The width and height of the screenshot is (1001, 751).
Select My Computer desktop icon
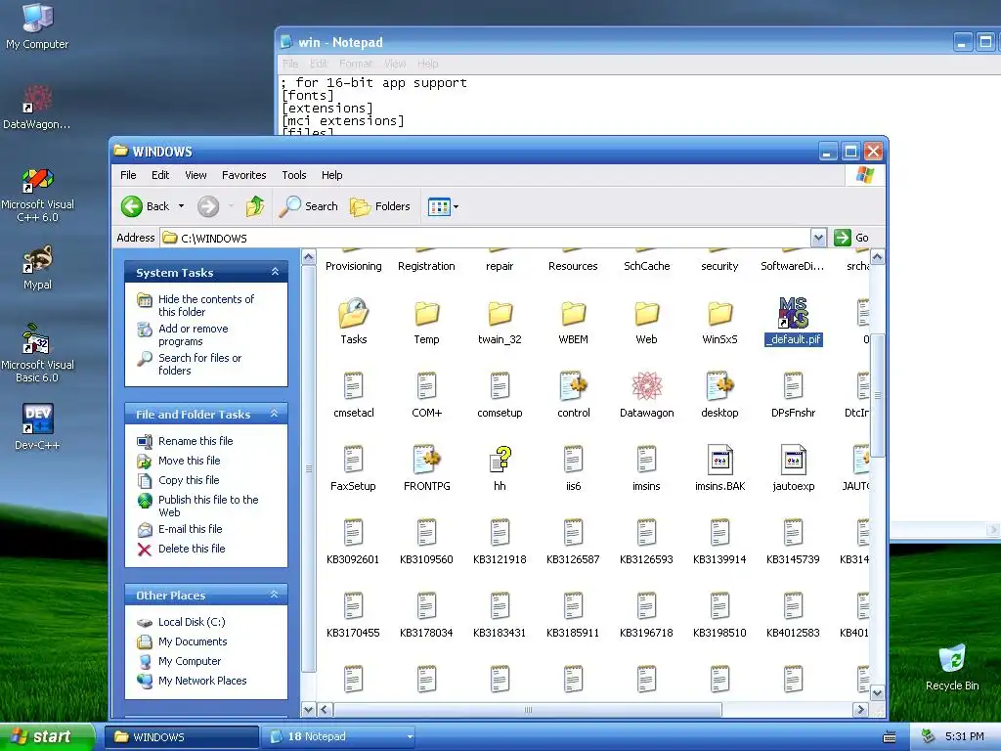[38, 25]
